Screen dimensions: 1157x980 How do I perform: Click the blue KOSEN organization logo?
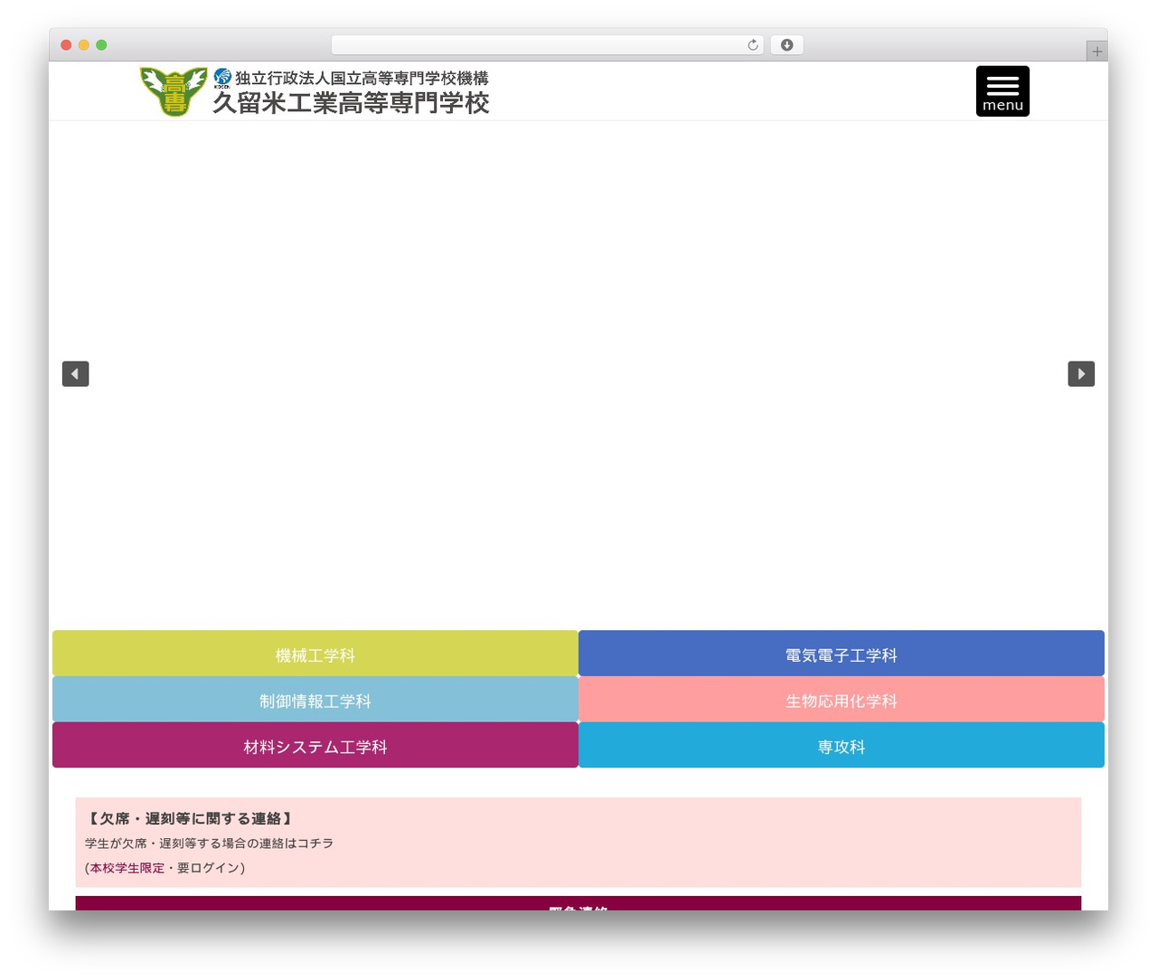coord(222,78)
